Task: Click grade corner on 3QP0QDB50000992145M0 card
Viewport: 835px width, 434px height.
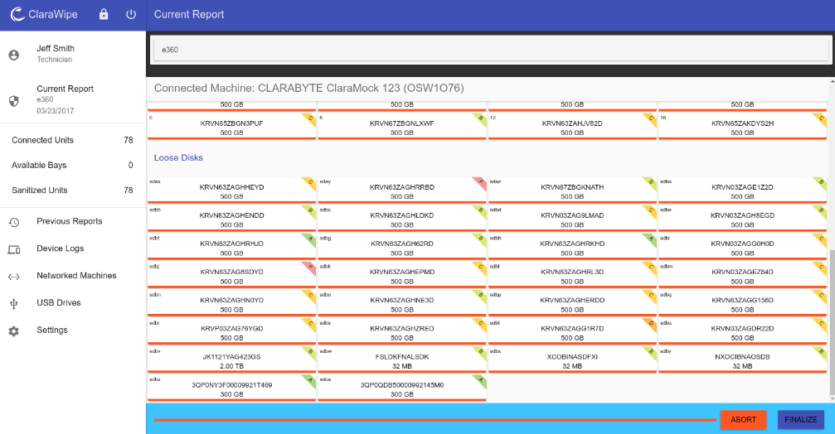Action: [x=481, y=379]
